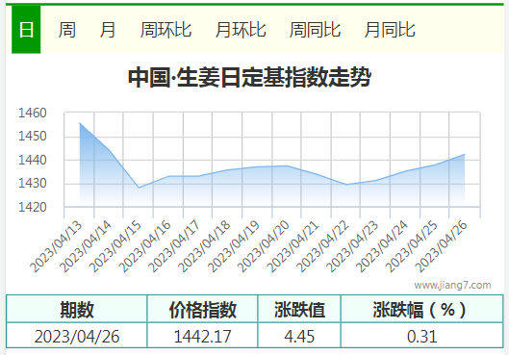Open the 周环比 tab
The width and height of the screenshot is (509, 355).
click(x=165, y=30)
